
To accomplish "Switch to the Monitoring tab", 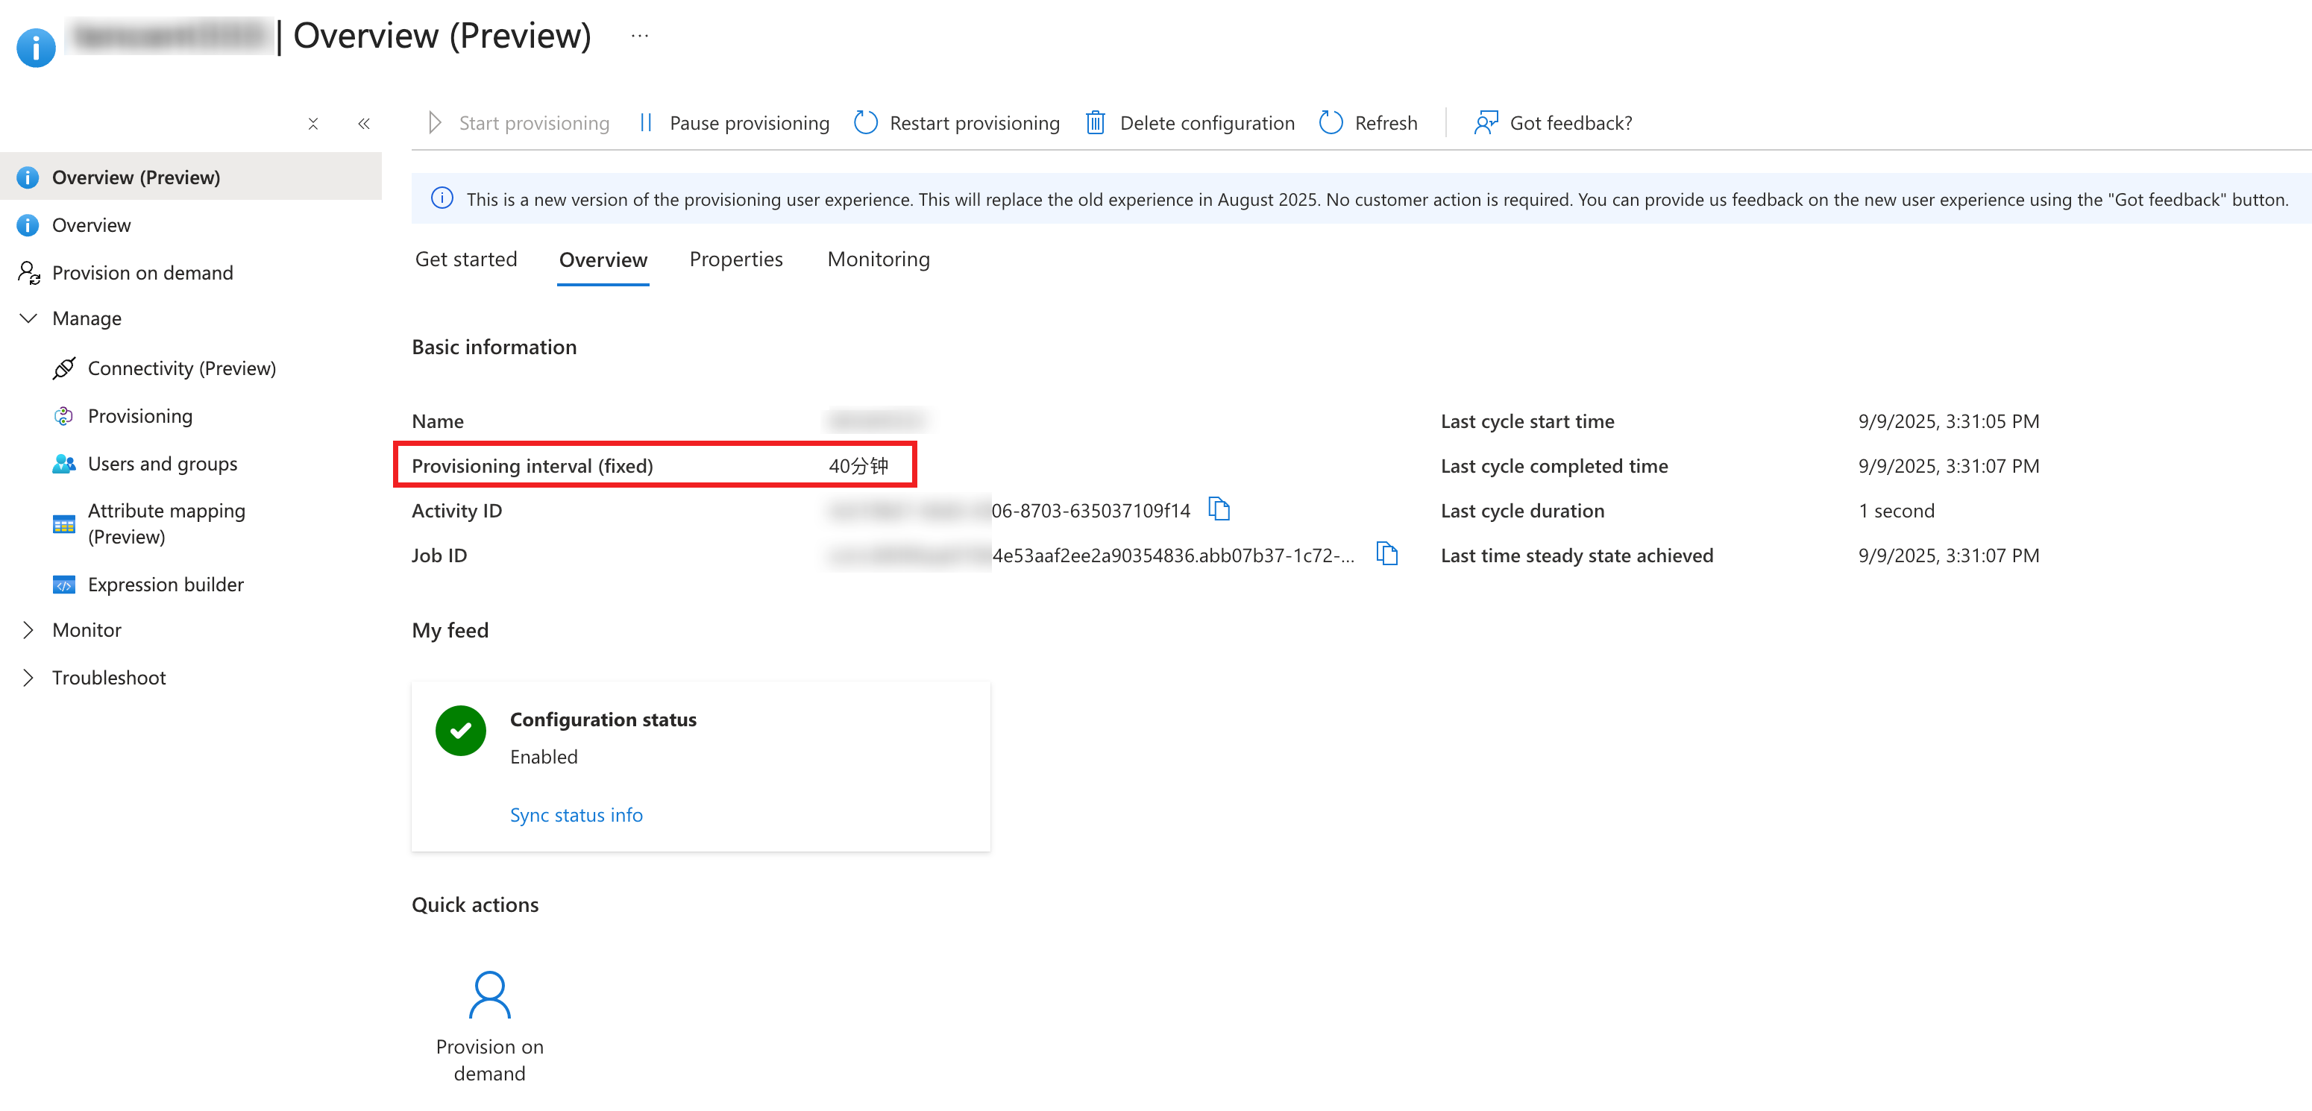I will (x=878, y=259).
